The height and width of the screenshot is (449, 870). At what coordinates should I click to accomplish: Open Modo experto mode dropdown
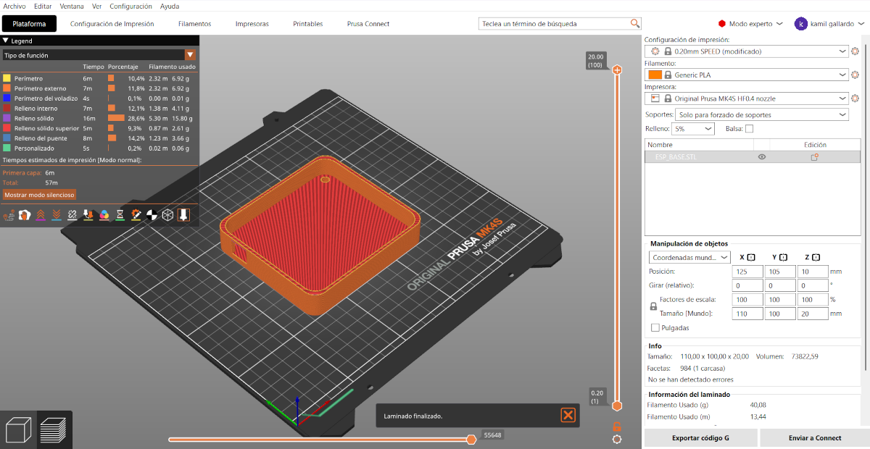750,23
